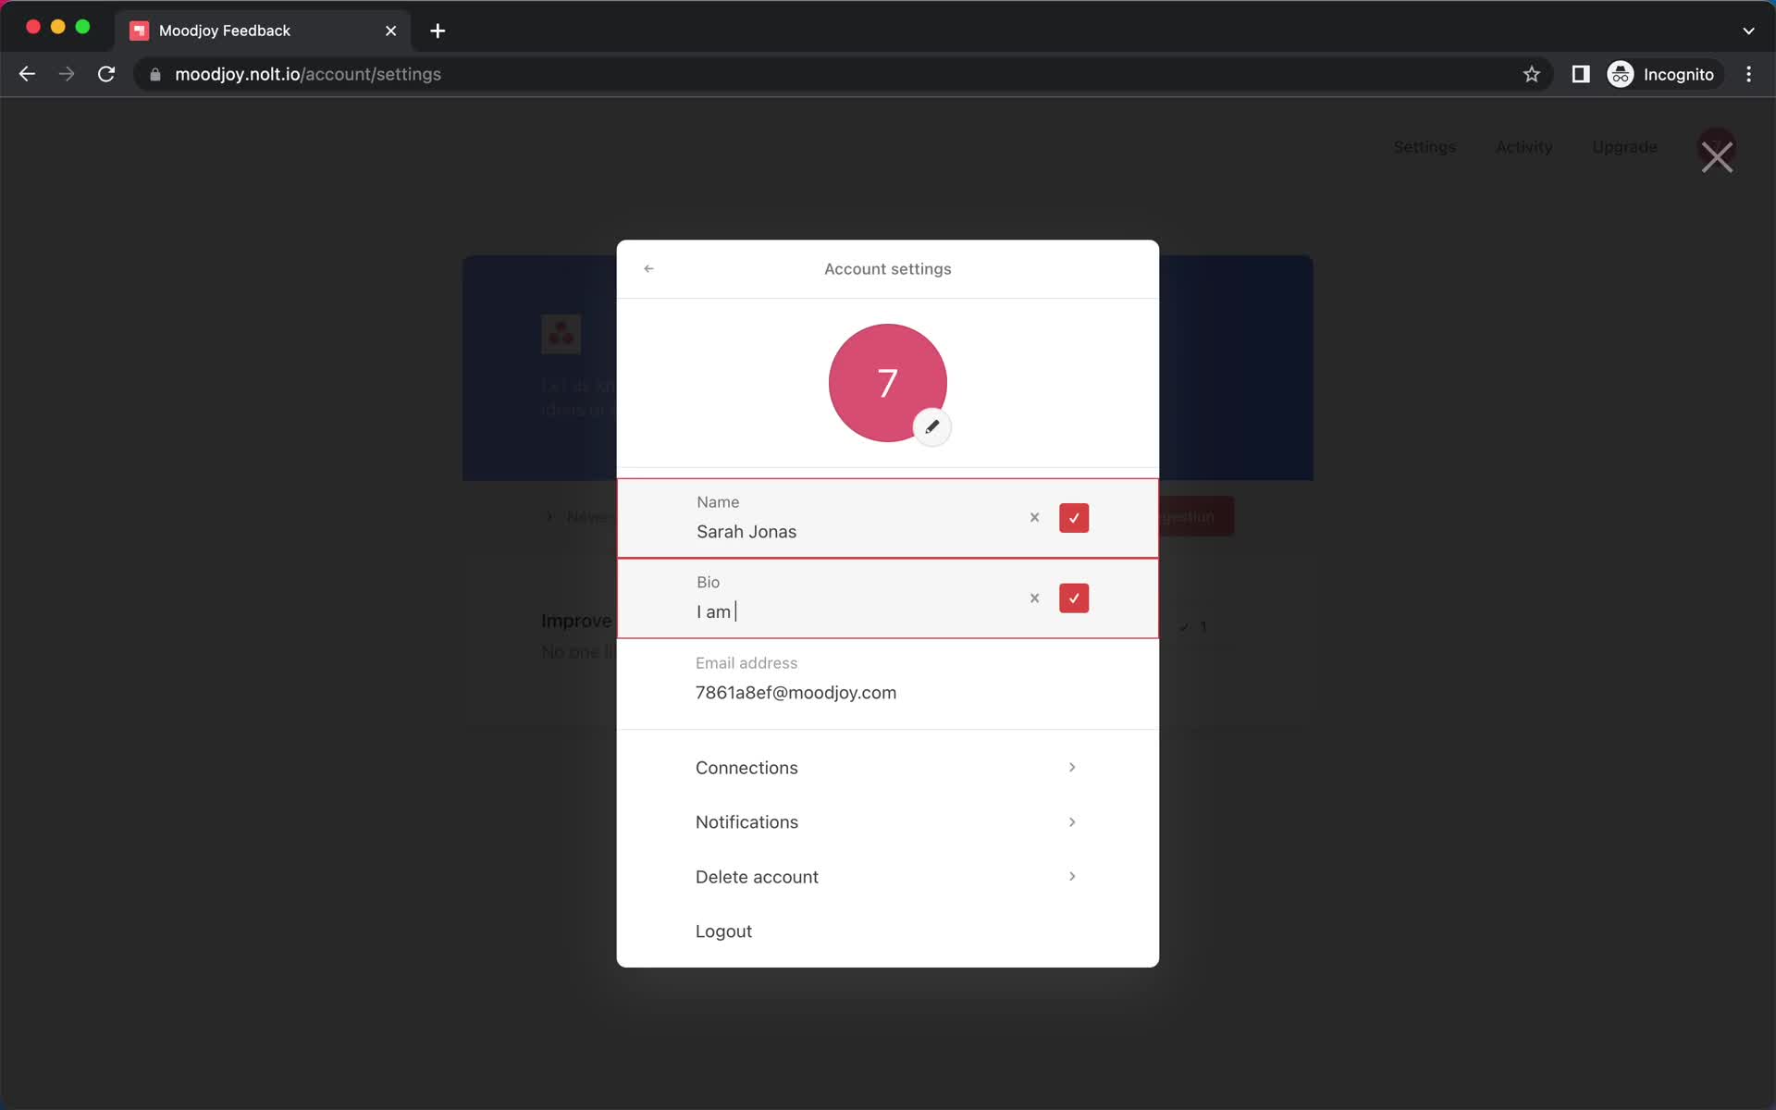
Task: Click the profile avatar edit pencil icon
Action: (x=932, y=425)
